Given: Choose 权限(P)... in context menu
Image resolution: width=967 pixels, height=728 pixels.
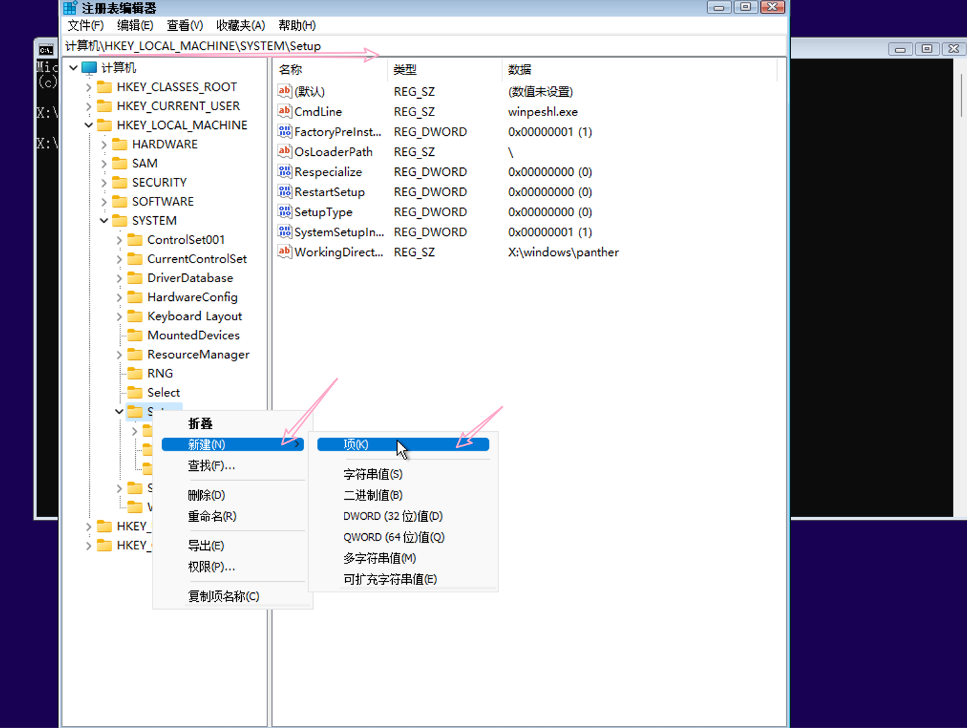Looking at the screenshot, I should click(211, 567).
